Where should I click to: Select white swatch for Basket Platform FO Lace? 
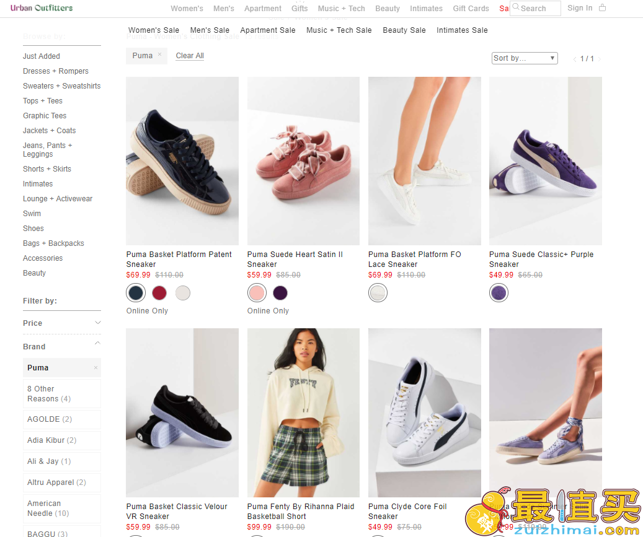tap(378, 293)
